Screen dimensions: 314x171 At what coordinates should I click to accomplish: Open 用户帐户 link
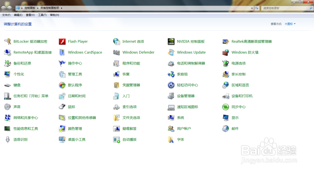184,129
